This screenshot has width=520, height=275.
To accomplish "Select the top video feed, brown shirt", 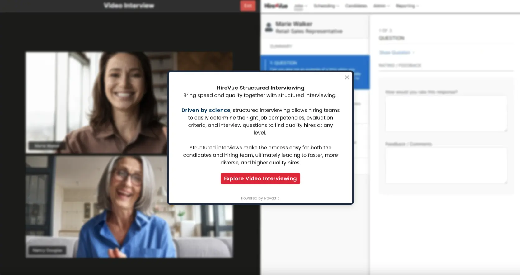I will point(96,103).
